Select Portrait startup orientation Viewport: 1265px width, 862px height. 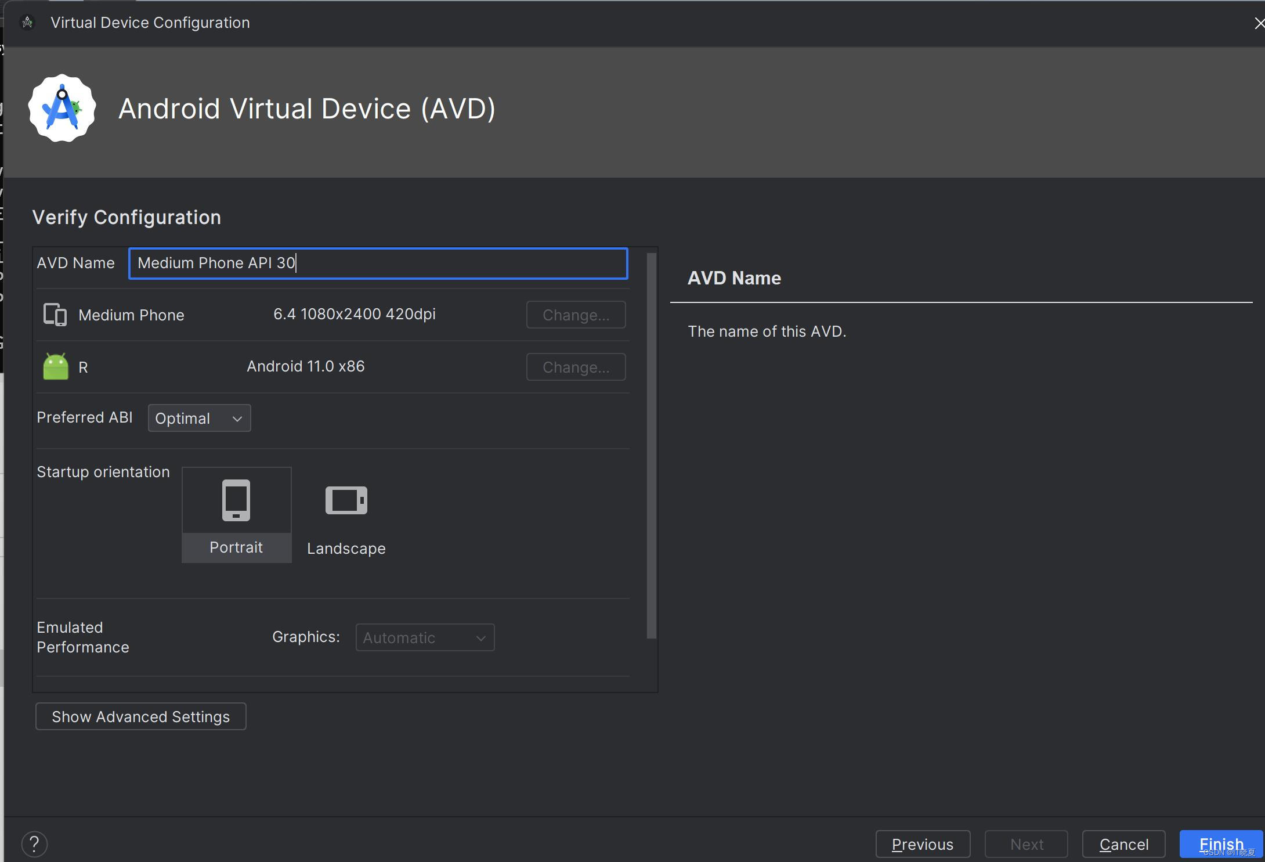pyautogui.click(x=236, y=547)
